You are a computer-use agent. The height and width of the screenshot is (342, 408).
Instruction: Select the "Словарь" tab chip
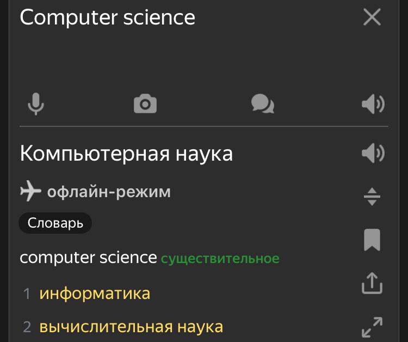[55, 223]
